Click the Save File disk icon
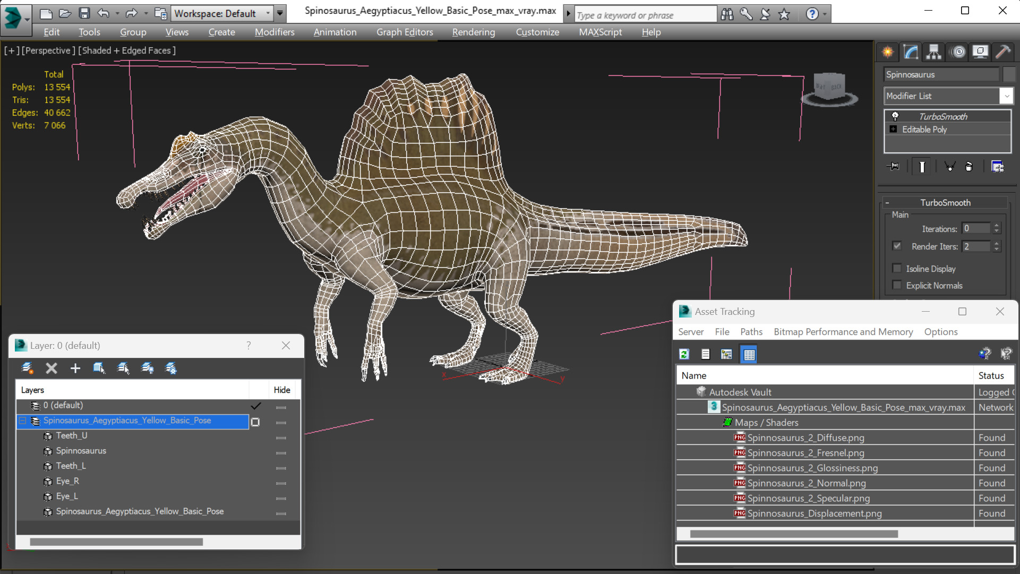This screenshot has width=1020, height=574. (84, 13)
